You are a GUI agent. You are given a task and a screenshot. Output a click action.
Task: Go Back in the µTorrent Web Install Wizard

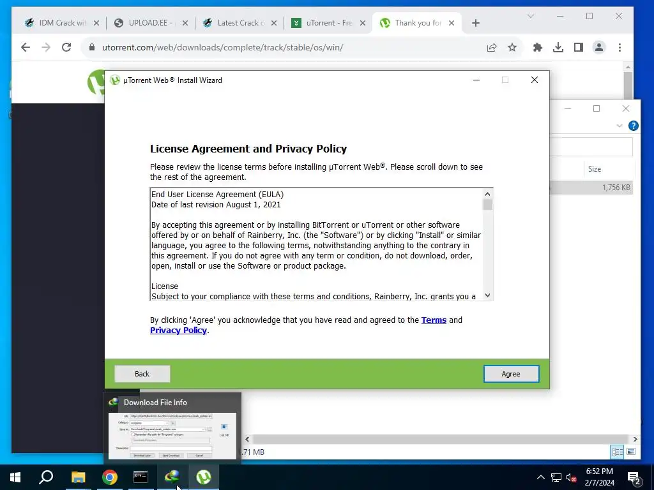coord(142,374)
